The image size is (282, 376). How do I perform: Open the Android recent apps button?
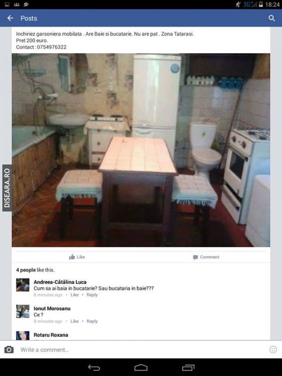[x=188, y=368]
